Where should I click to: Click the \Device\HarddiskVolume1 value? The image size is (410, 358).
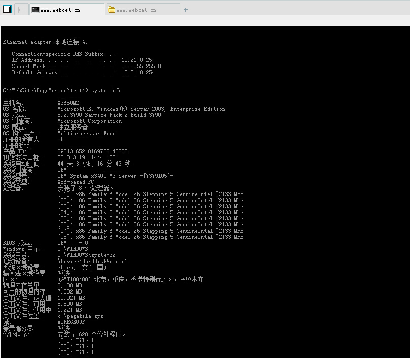pyautogui.click(x=92, y=261)
